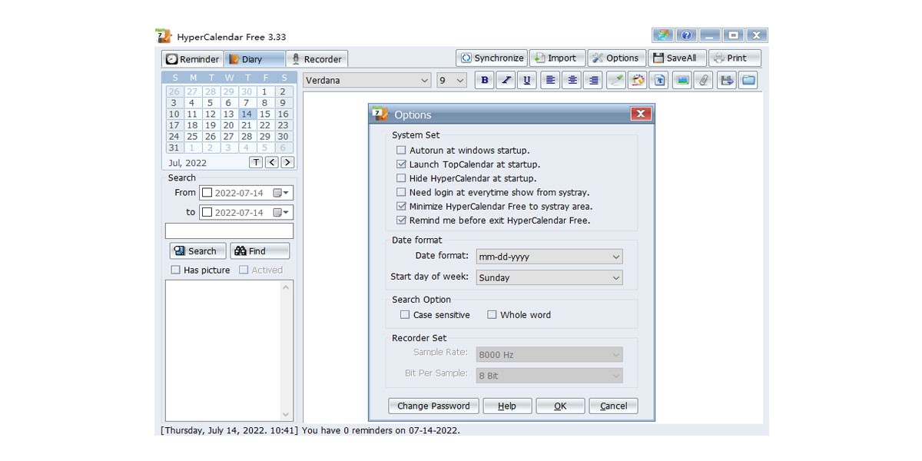Click the insert text document icon
922x461 pixels.
point(659,80)
